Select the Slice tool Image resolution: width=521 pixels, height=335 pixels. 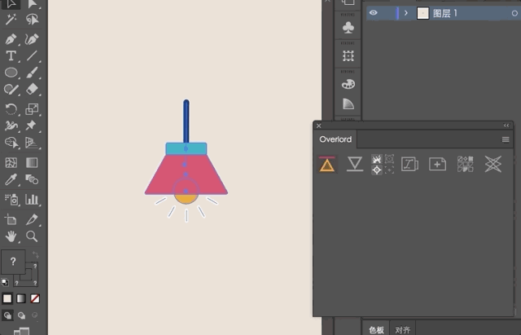(32, 219)
